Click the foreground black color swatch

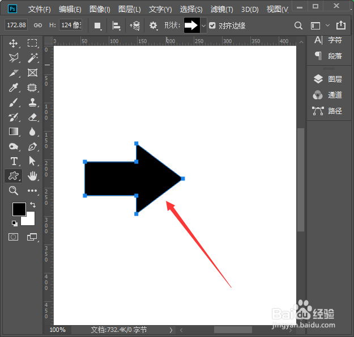coord(19,209)
